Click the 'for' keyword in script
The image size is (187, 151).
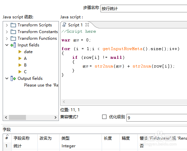click(x=66, y=49)
